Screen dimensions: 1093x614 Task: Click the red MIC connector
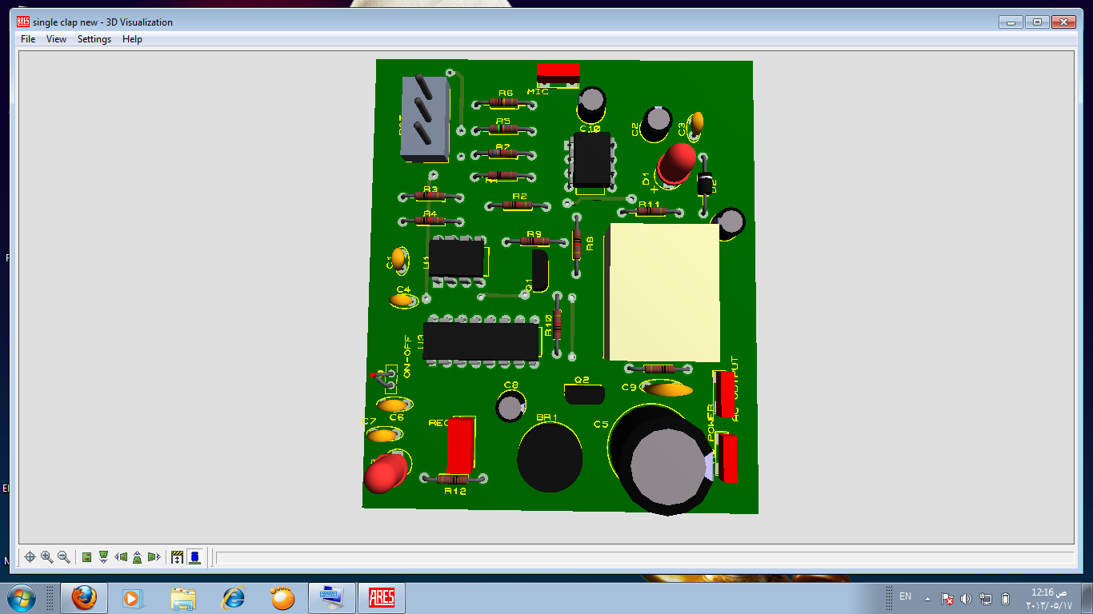[x=559, y=72]
